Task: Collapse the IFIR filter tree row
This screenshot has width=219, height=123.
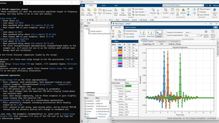Action: click(113, 50)
